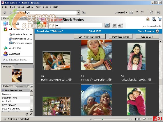Switch to thumbnails view
The width and height of the screenshot is (163, 122).
pos(138,119)
